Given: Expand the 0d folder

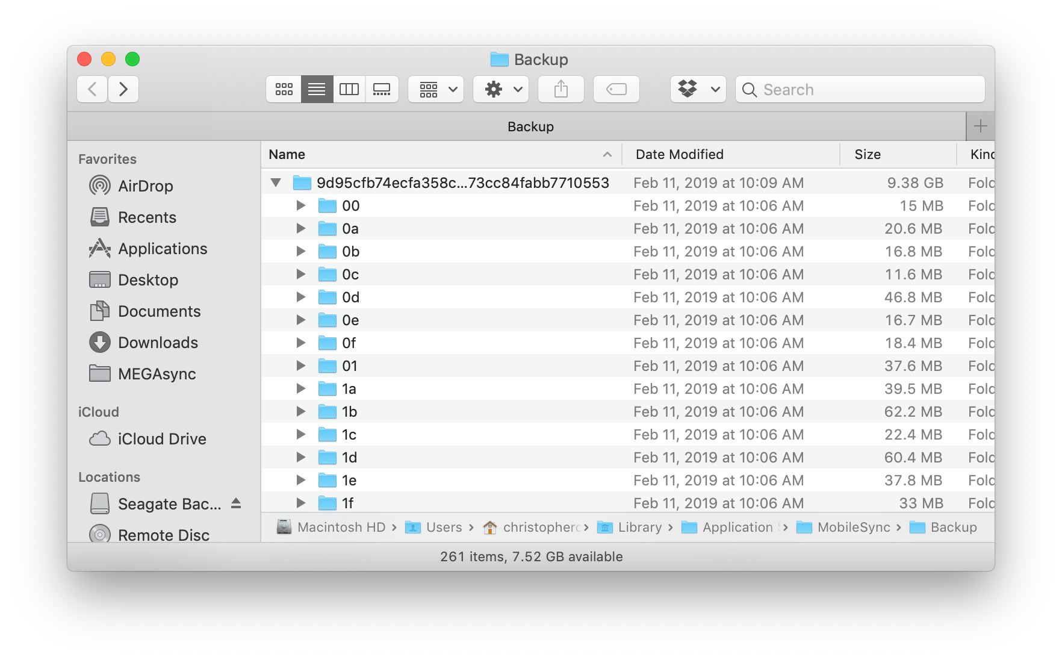Looking at the screenshot, I should [x=300, y=297].
